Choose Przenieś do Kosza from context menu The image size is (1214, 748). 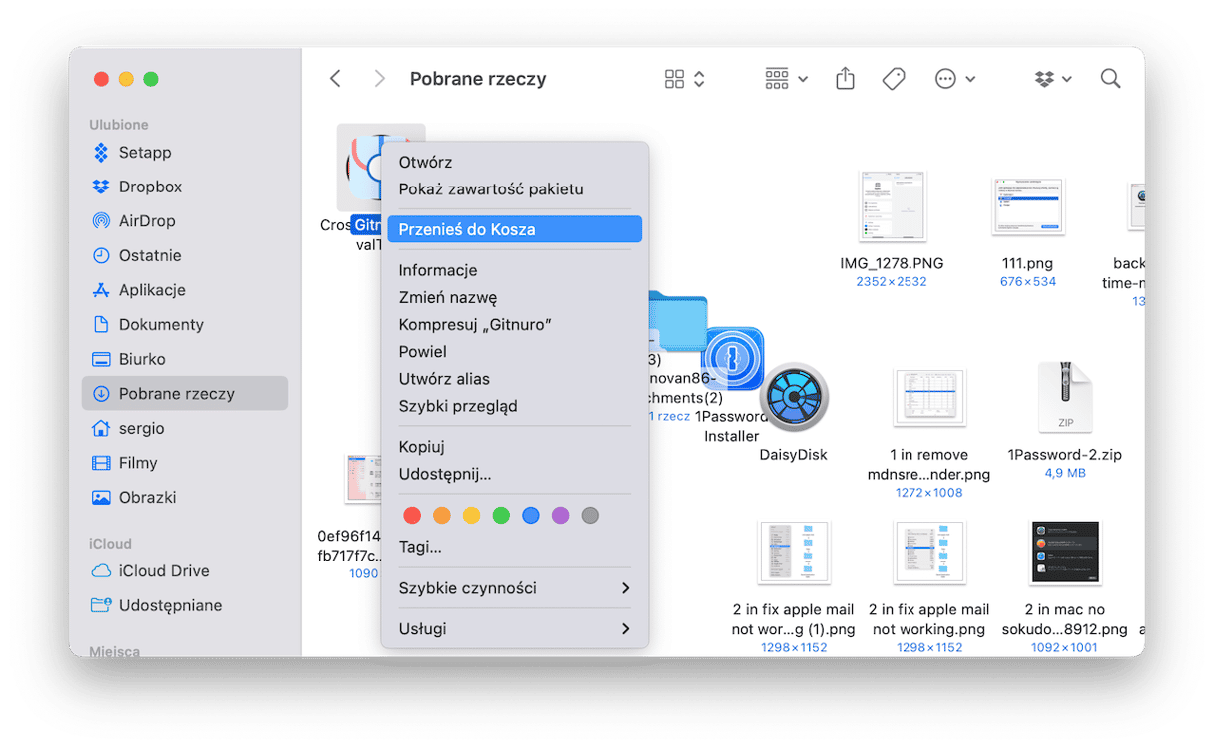(x=514, y=229)
